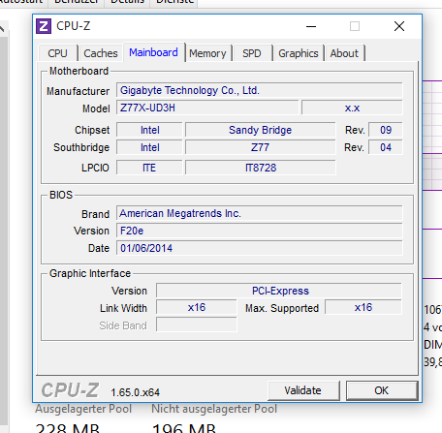Click the Chipset name Sandy Bridge
The height and width of the screenshot is (433, 442).
click(261, 130)
